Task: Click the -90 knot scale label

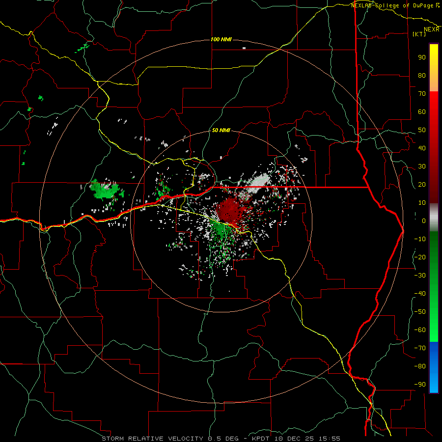Action: click(x=420, y=385)
